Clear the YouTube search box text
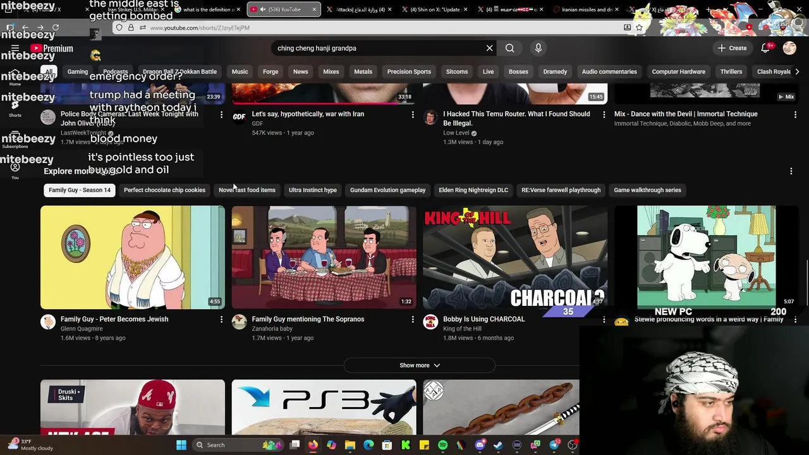809x455 pixels. pyautogui.click(x=489, y=48)
